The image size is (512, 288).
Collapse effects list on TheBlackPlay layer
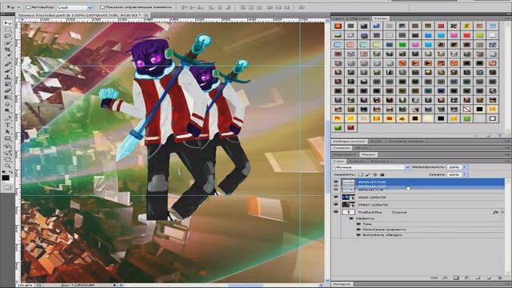point(502,212)
